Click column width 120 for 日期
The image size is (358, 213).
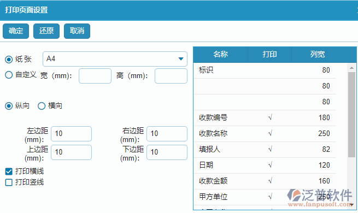(324, 165)
